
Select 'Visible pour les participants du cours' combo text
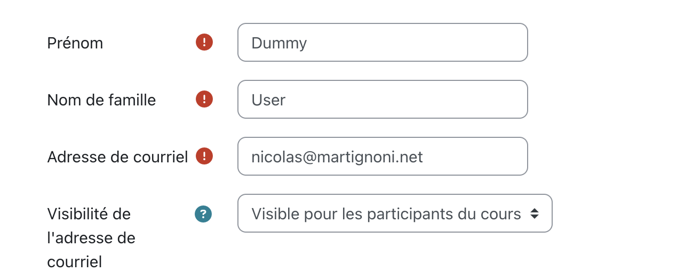click(386, 214)
